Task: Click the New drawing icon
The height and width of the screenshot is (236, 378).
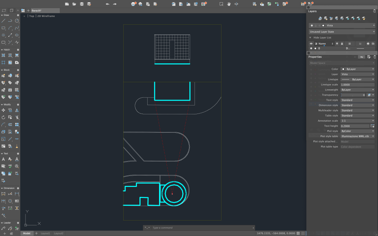Action: (x=67, y=4)
